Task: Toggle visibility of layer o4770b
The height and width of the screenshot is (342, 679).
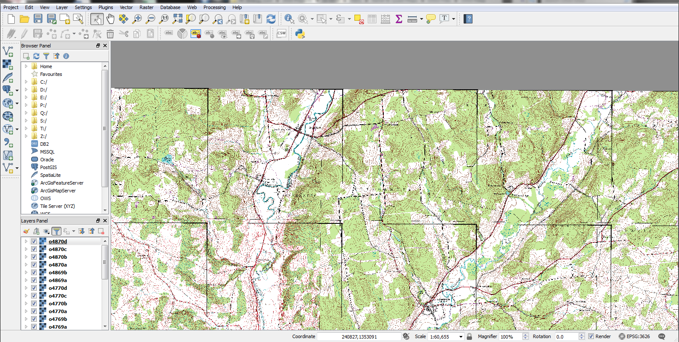Action: pos(34,304)
